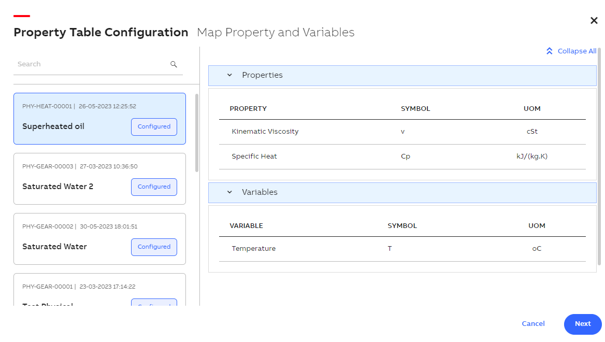This screenshot has width=605, height=342.
Task: Select the Saturated Water 2 entry
Action: coord(99,179)
